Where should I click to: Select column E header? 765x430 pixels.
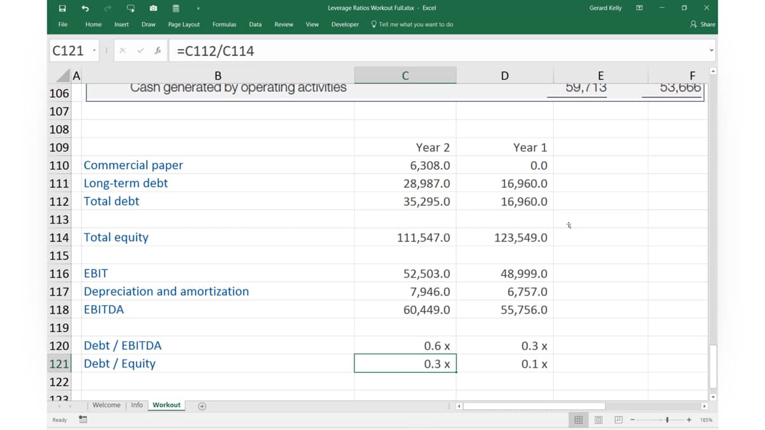(x=601, y=75)
